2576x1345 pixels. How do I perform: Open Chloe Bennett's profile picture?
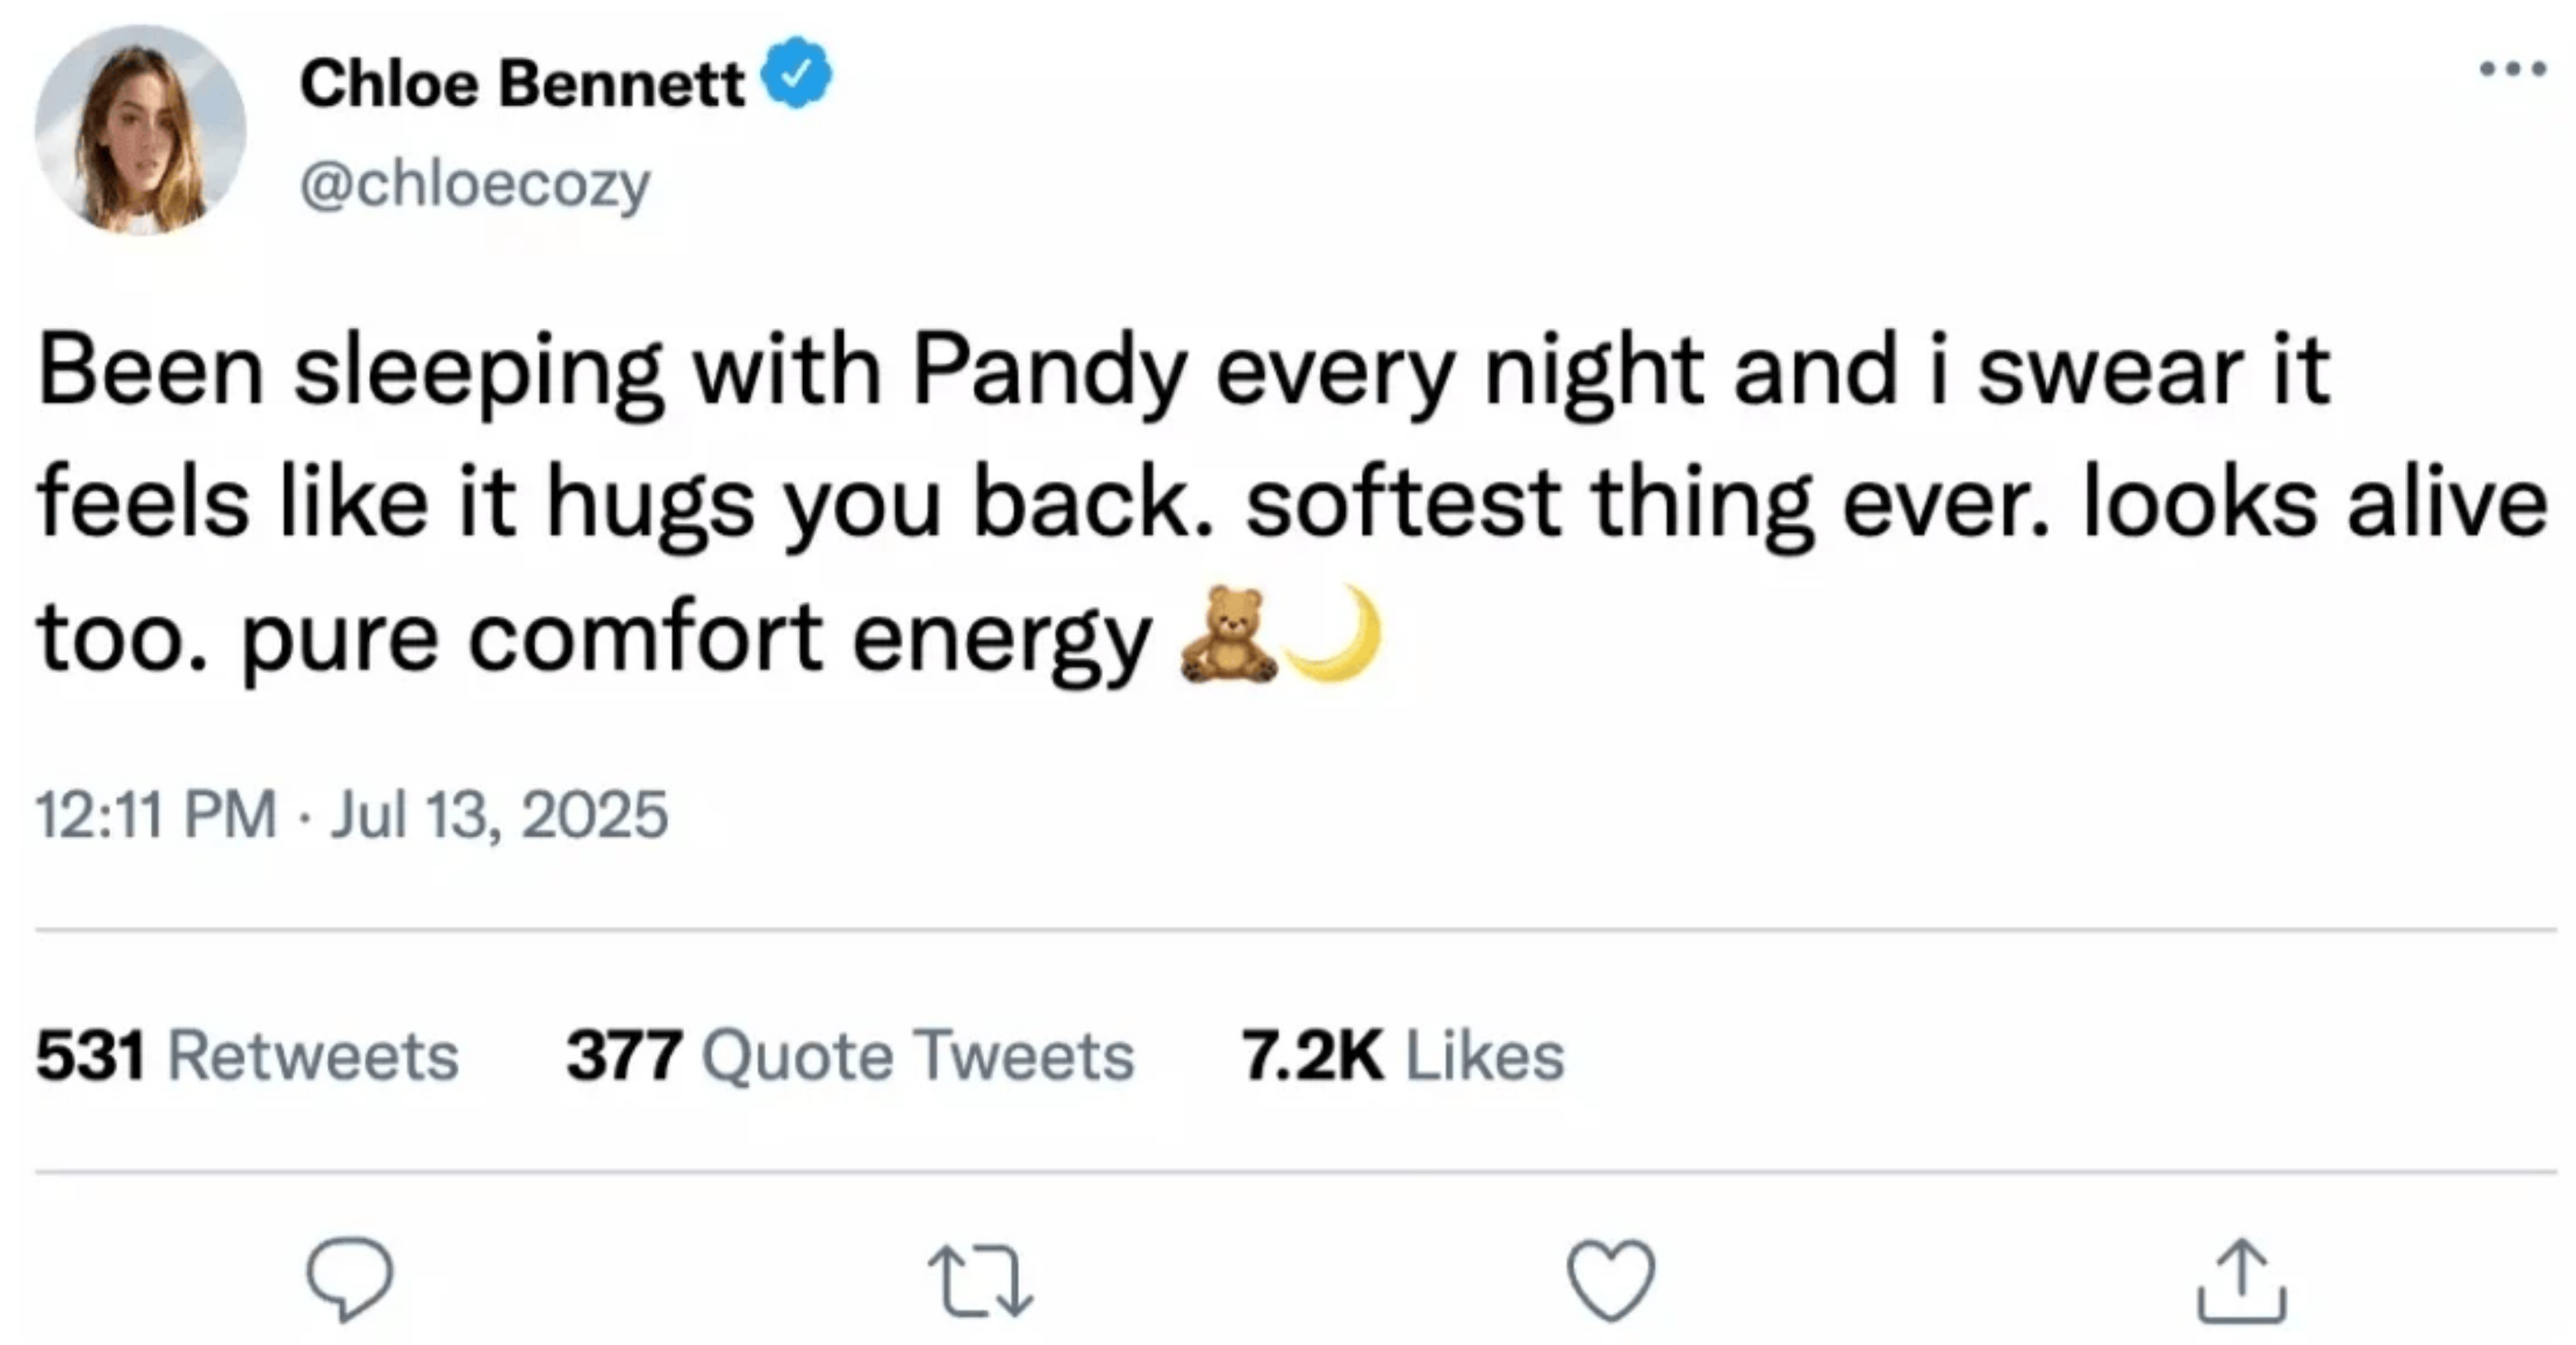[x=141, y=130]
